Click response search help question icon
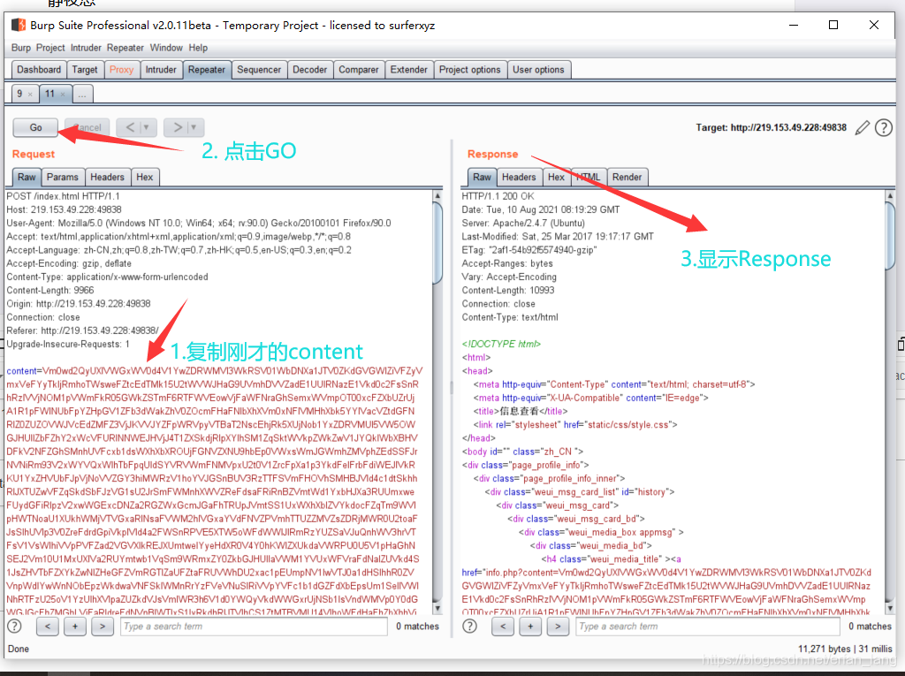This screenshot has width=905, height=676. pyautogui.click(x=470, y=627)
